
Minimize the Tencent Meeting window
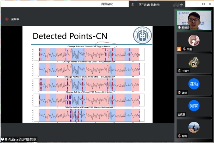pyautogui.click(x=197, y=4)
